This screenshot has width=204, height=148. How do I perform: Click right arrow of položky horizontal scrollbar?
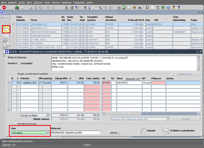point(199,114)
